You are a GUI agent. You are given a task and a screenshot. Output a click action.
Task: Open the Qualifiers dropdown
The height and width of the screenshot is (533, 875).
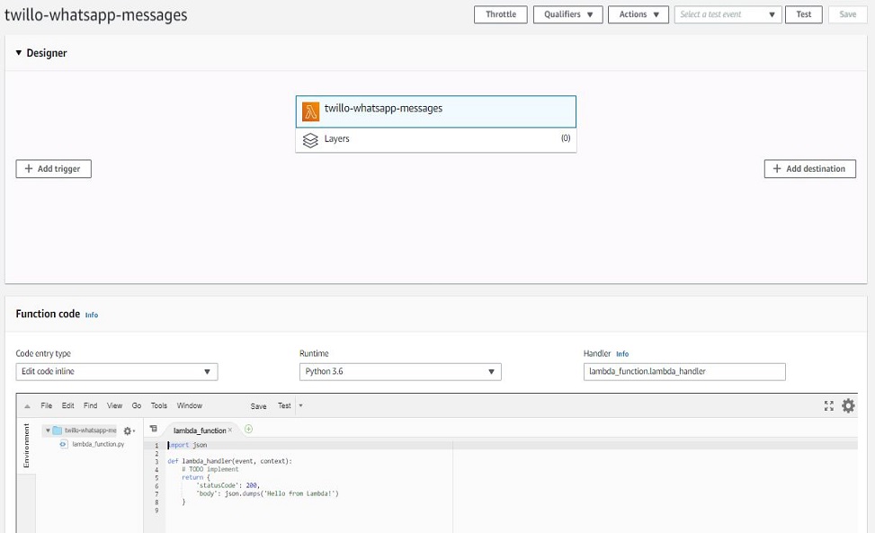coord(568,14)
